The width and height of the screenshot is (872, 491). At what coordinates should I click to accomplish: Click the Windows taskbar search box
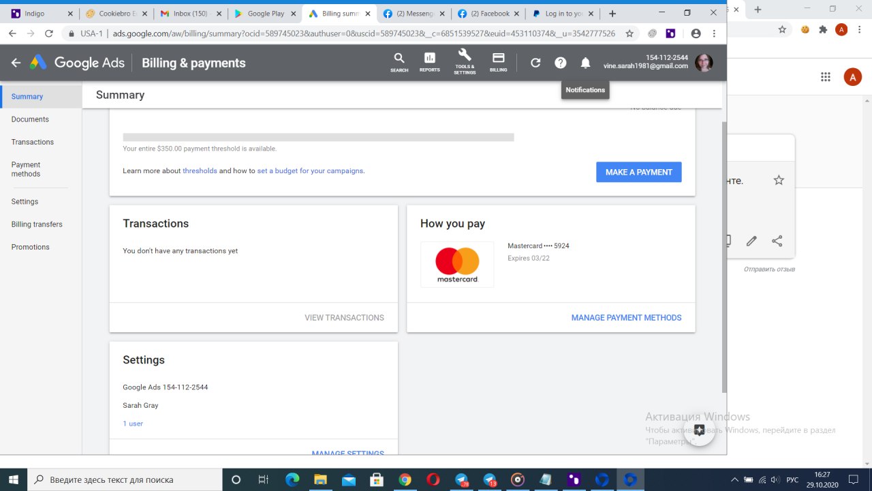pos(125,479)
